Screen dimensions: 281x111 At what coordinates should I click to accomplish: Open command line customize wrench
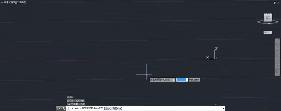(x=64, y=108)
